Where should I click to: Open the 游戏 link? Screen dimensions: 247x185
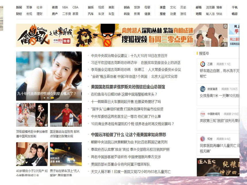pos(183,14)
